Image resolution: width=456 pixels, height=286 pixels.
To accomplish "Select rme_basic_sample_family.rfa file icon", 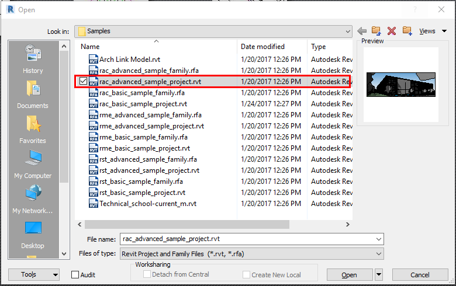I will point(94,137).
